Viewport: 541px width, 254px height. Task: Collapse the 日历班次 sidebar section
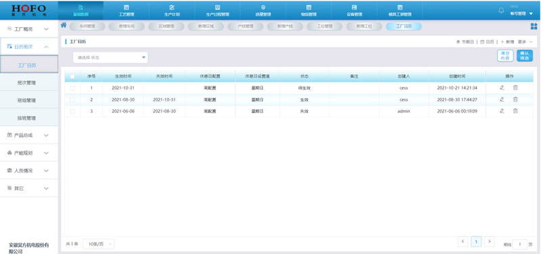tap(29, 47)
